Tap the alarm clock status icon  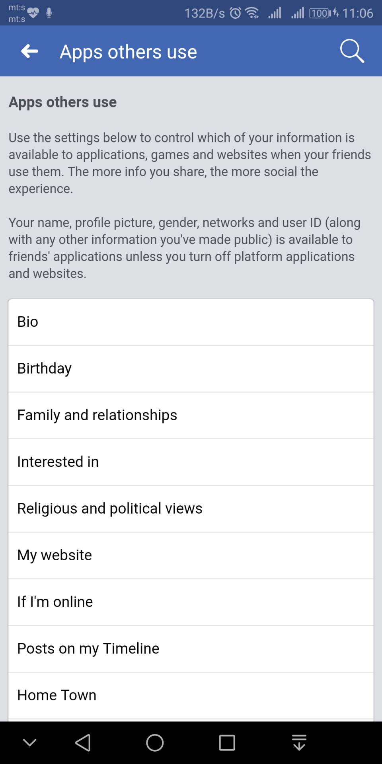(x=236, y=13)
